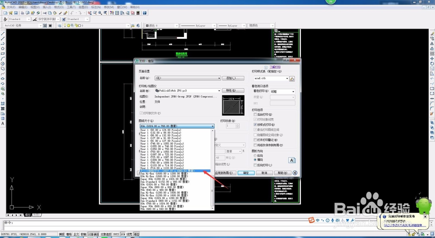Close the 完成打印和作业发布 notification balloon

425,216
